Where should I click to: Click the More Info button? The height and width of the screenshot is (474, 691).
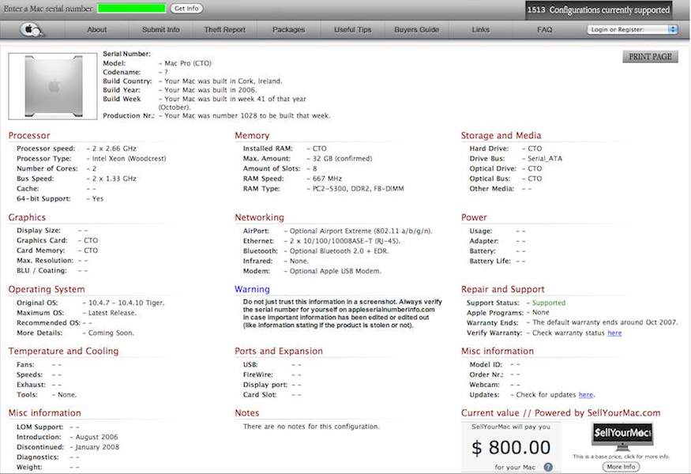tap(621, 467)
